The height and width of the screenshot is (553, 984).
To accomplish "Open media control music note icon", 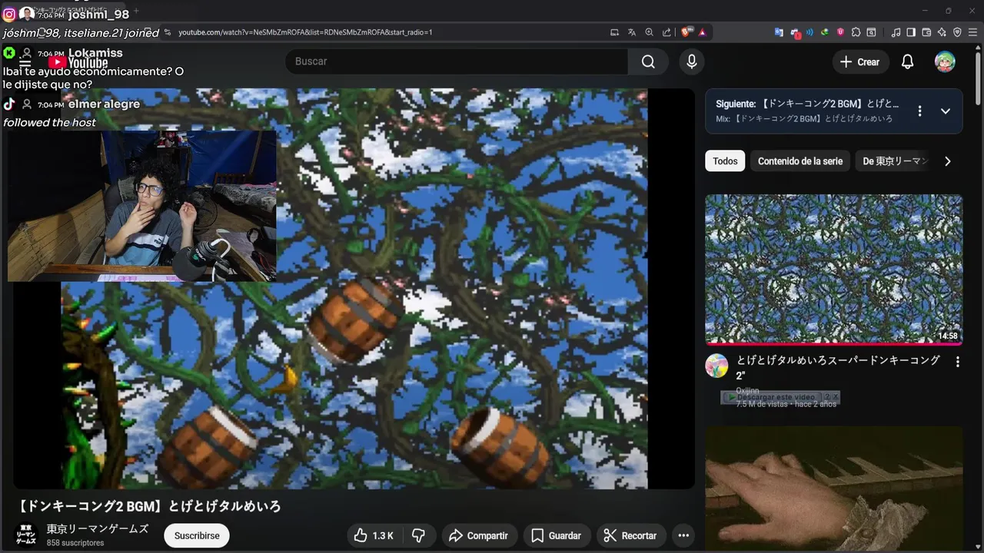I will 896,32.
